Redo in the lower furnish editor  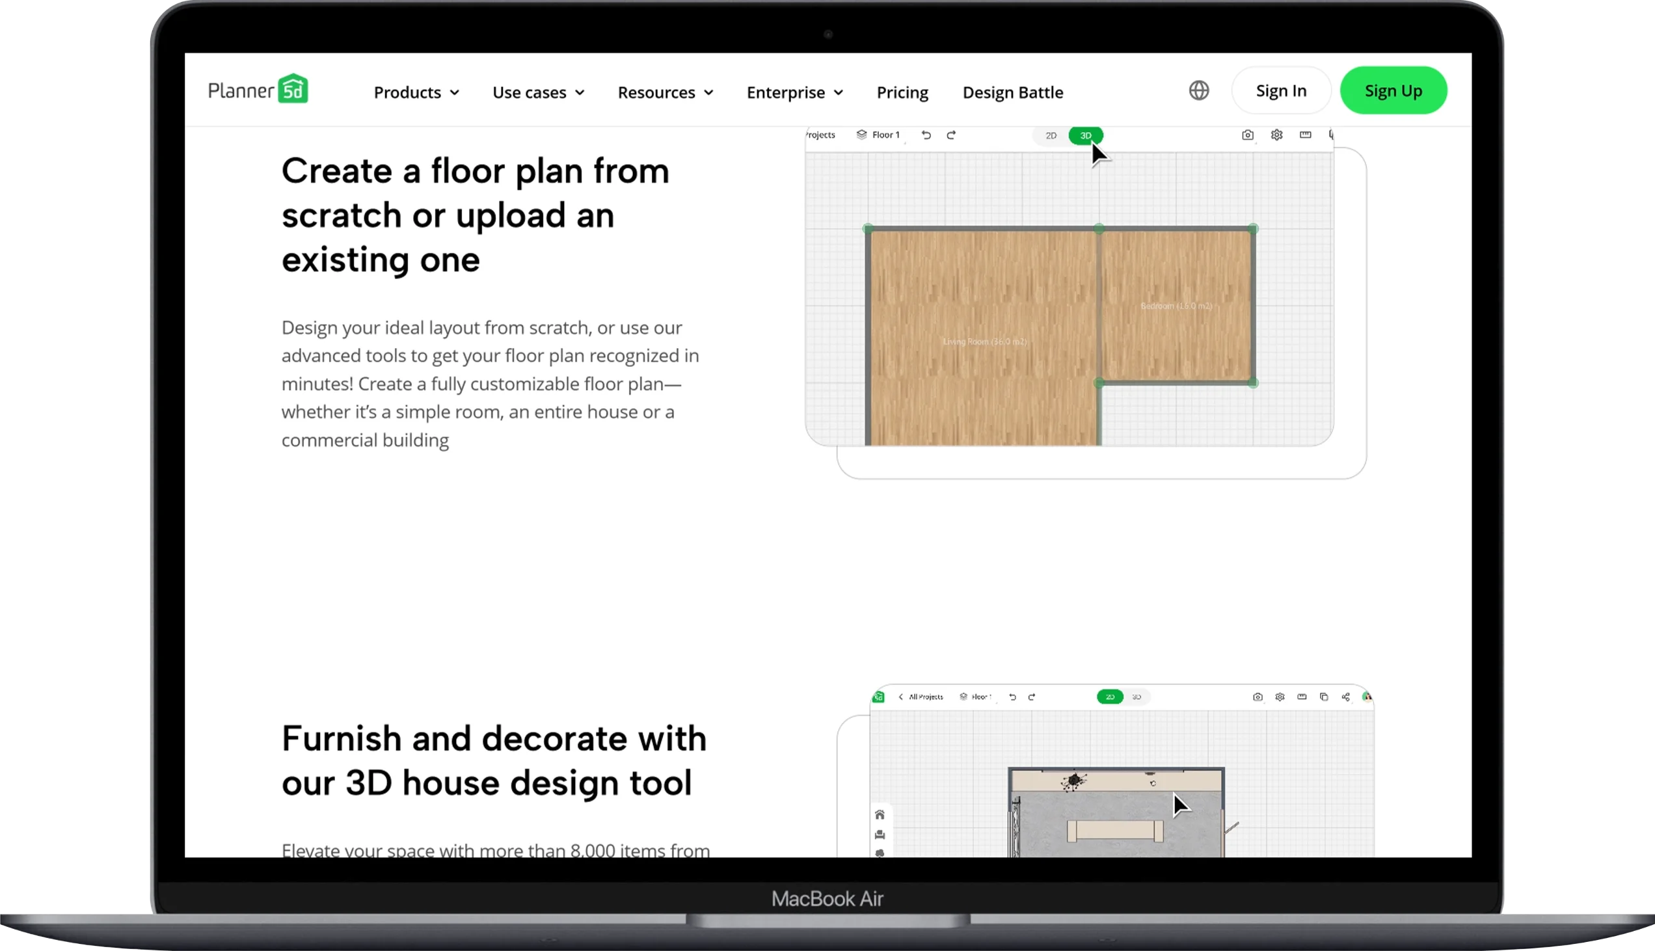(x=1031, y=697)
